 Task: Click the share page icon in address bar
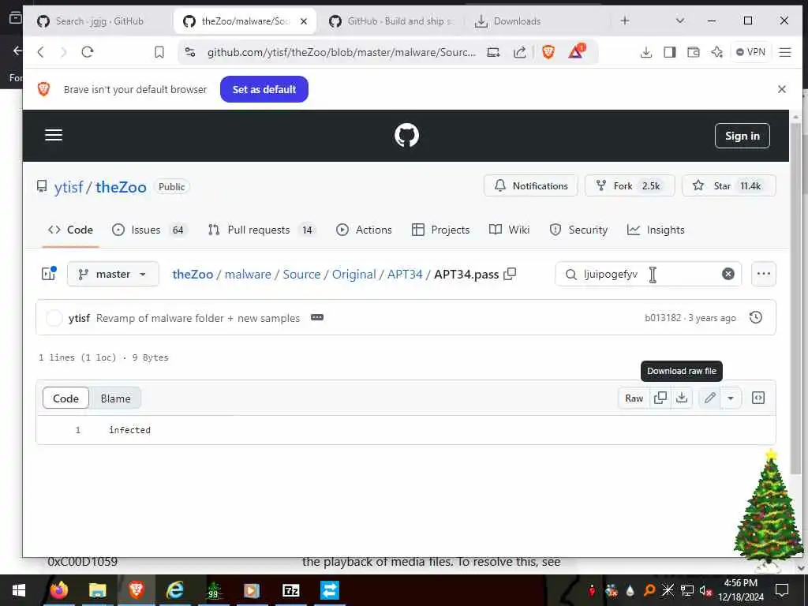(520, 52)
